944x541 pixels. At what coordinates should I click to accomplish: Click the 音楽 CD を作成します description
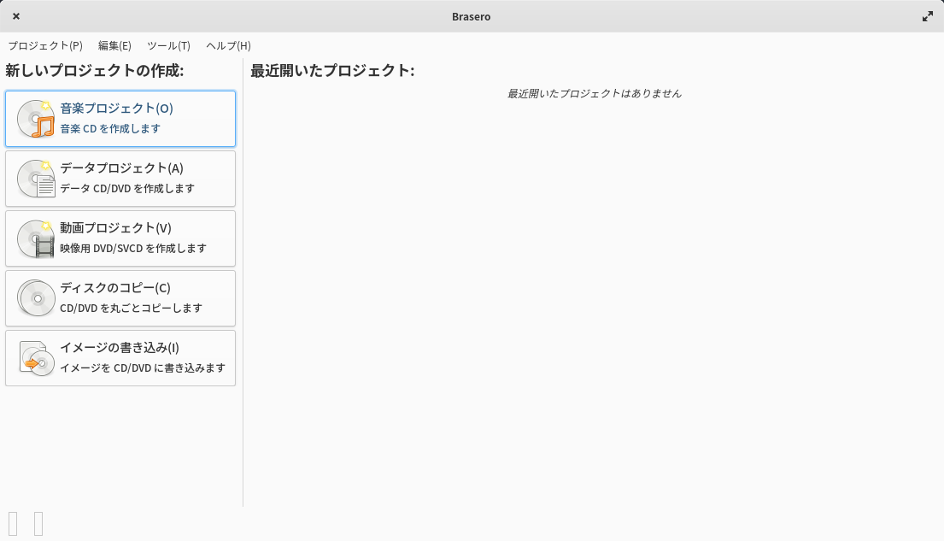110,128
